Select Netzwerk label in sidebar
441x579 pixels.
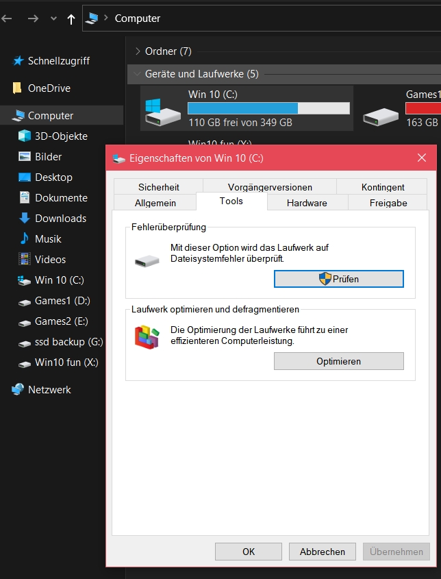click(x=49, y=390)
